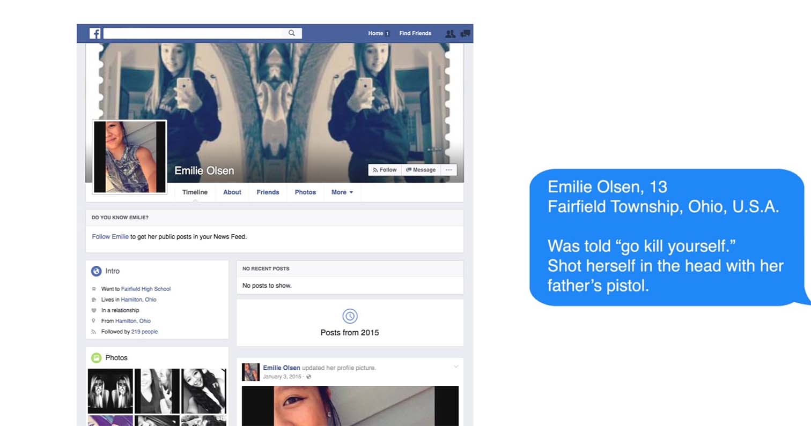Open Find Friends in the top bar

click(x=415, y=33)
